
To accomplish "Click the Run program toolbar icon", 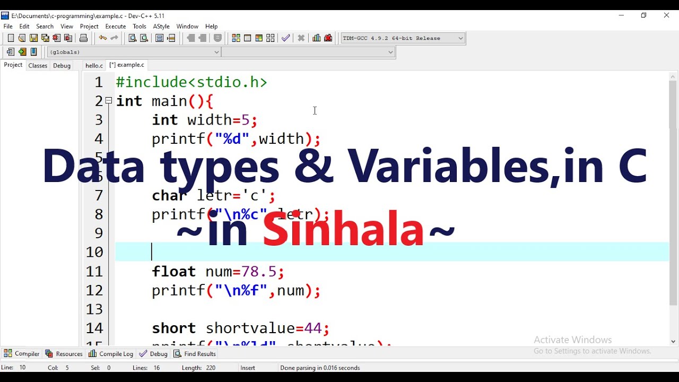I will click(x=247, y=38).
